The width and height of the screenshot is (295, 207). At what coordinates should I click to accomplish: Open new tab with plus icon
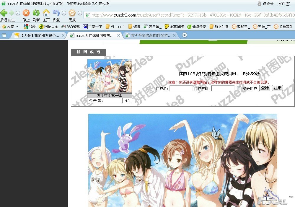pos(185,35)
